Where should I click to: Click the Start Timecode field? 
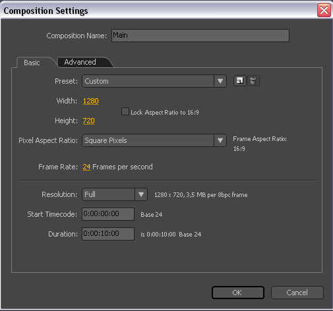pyautogui.click(x=108, y=214)
